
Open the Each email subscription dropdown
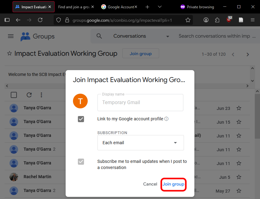(140, 143)
